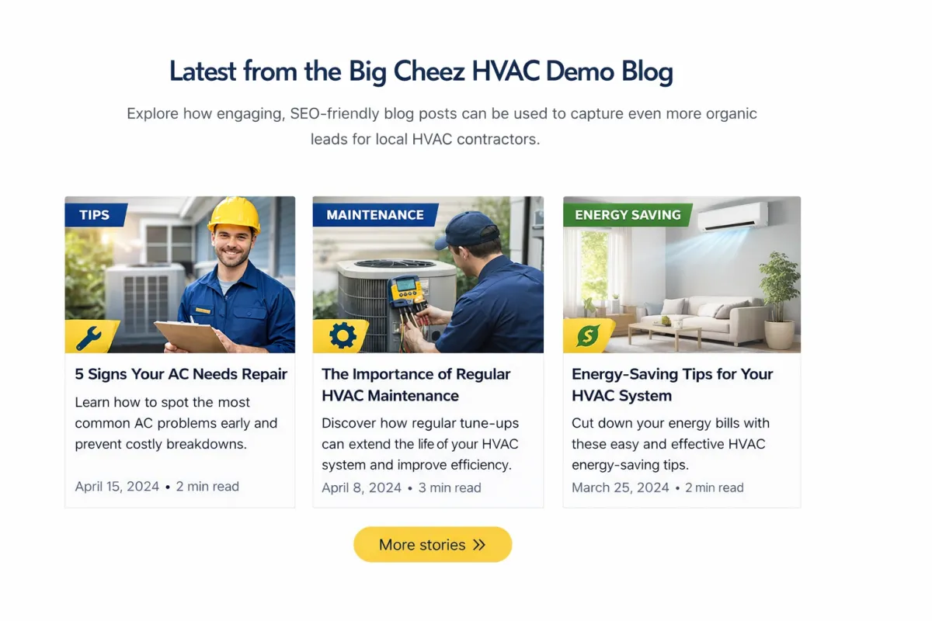Open 'Energy-Saving Tips for Your HVAC System' title
932x621 pixels.
673,385
